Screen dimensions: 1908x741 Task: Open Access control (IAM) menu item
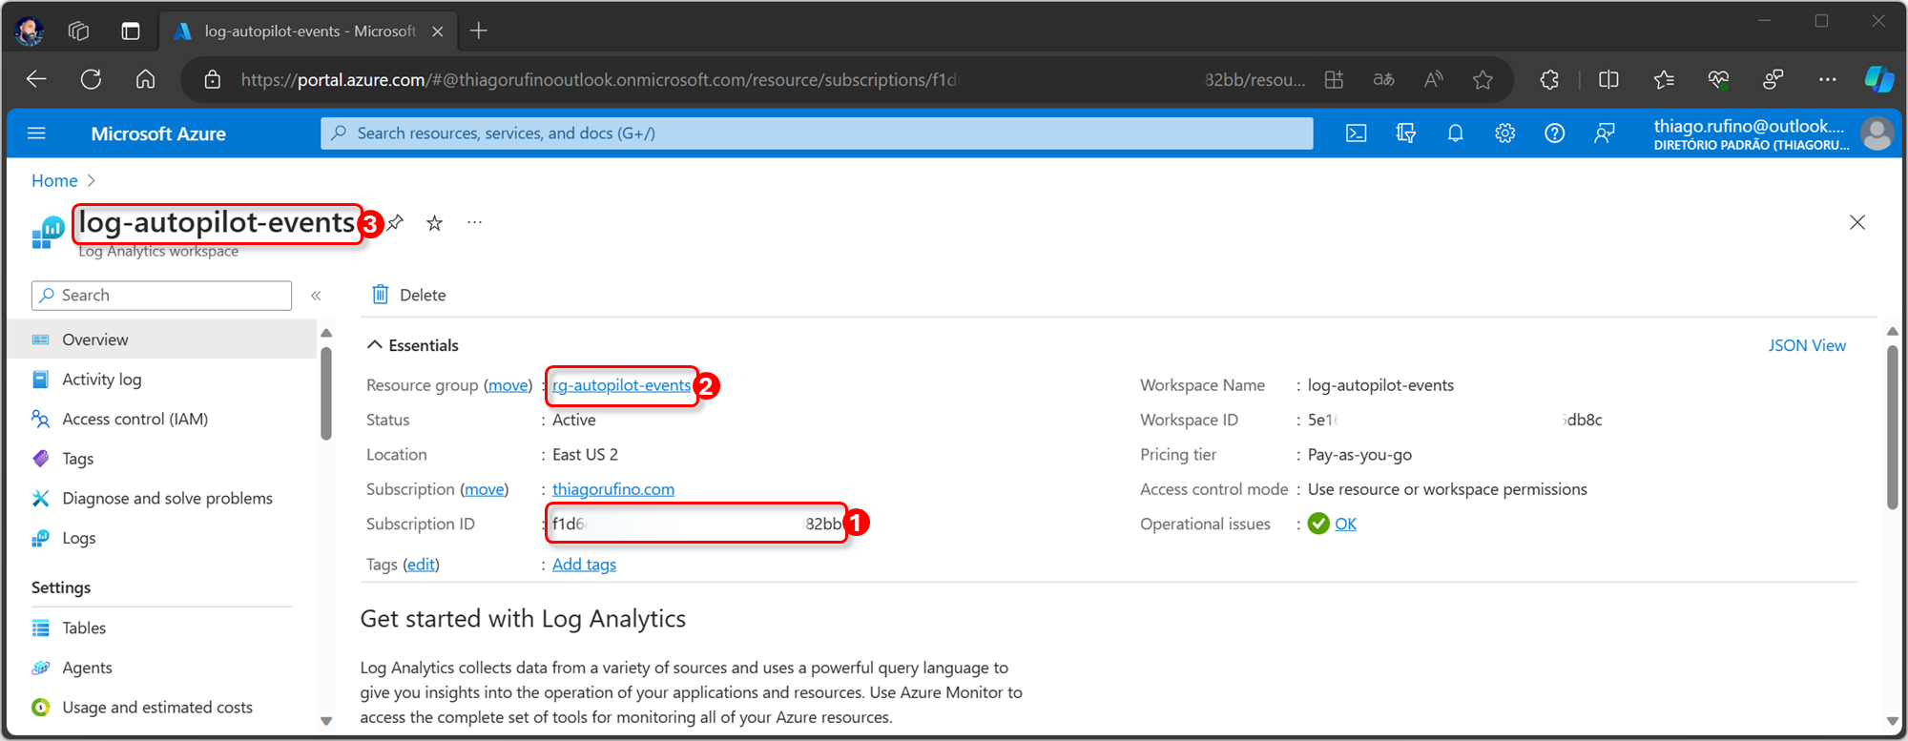tap(135, 419)
